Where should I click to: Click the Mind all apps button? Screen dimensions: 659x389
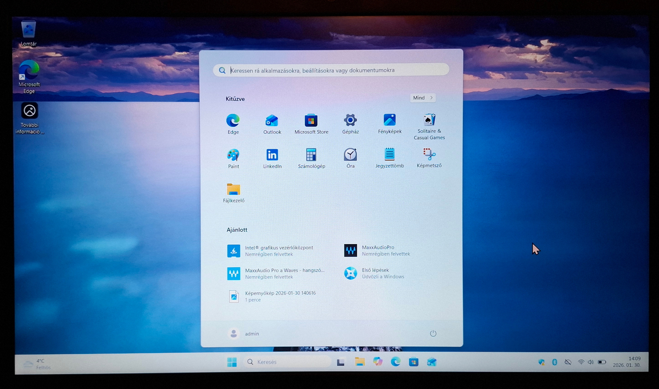[x=423, y=98]
